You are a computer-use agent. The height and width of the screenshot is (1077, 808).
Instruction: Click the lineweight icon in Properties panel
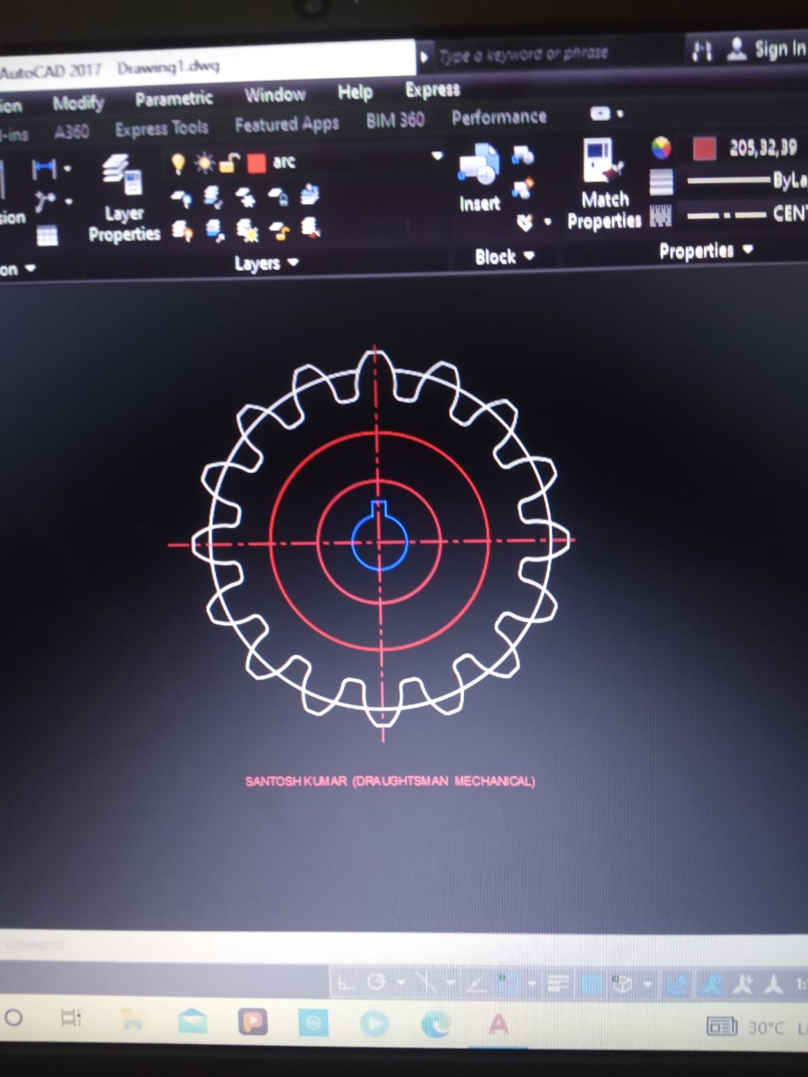coord(661,181)
